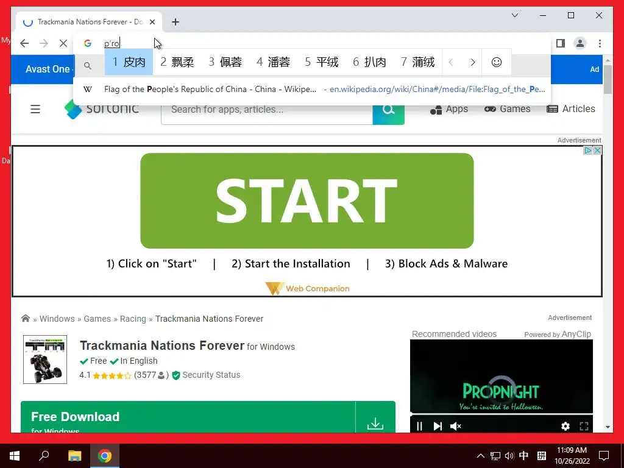Select IME candidate 1 皮肉

point(129,62)
